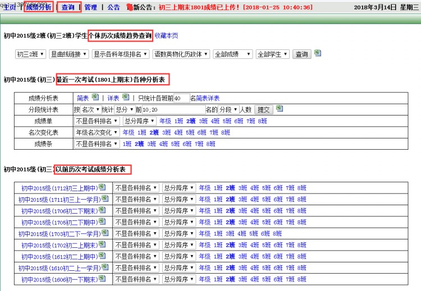The image size is (421, 291).
Task: Open the 总分 dropdown in 分段统计表 row
Action: tap(125, 110)
